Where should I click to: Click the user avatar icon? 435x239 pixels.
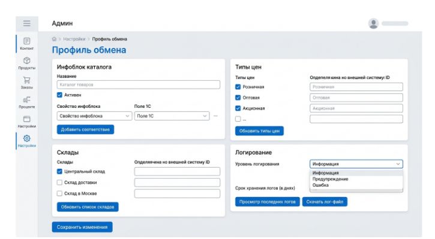pos(373,23)
